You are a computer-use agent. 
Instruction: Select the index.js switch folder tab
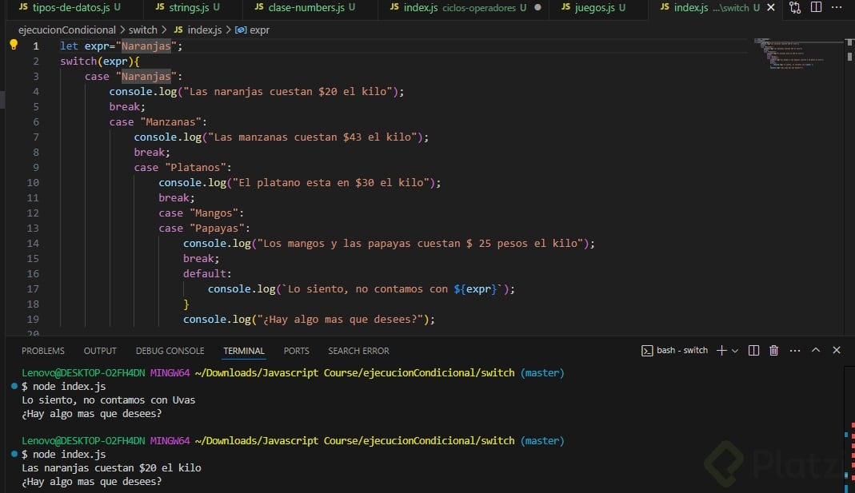[709, 8]
